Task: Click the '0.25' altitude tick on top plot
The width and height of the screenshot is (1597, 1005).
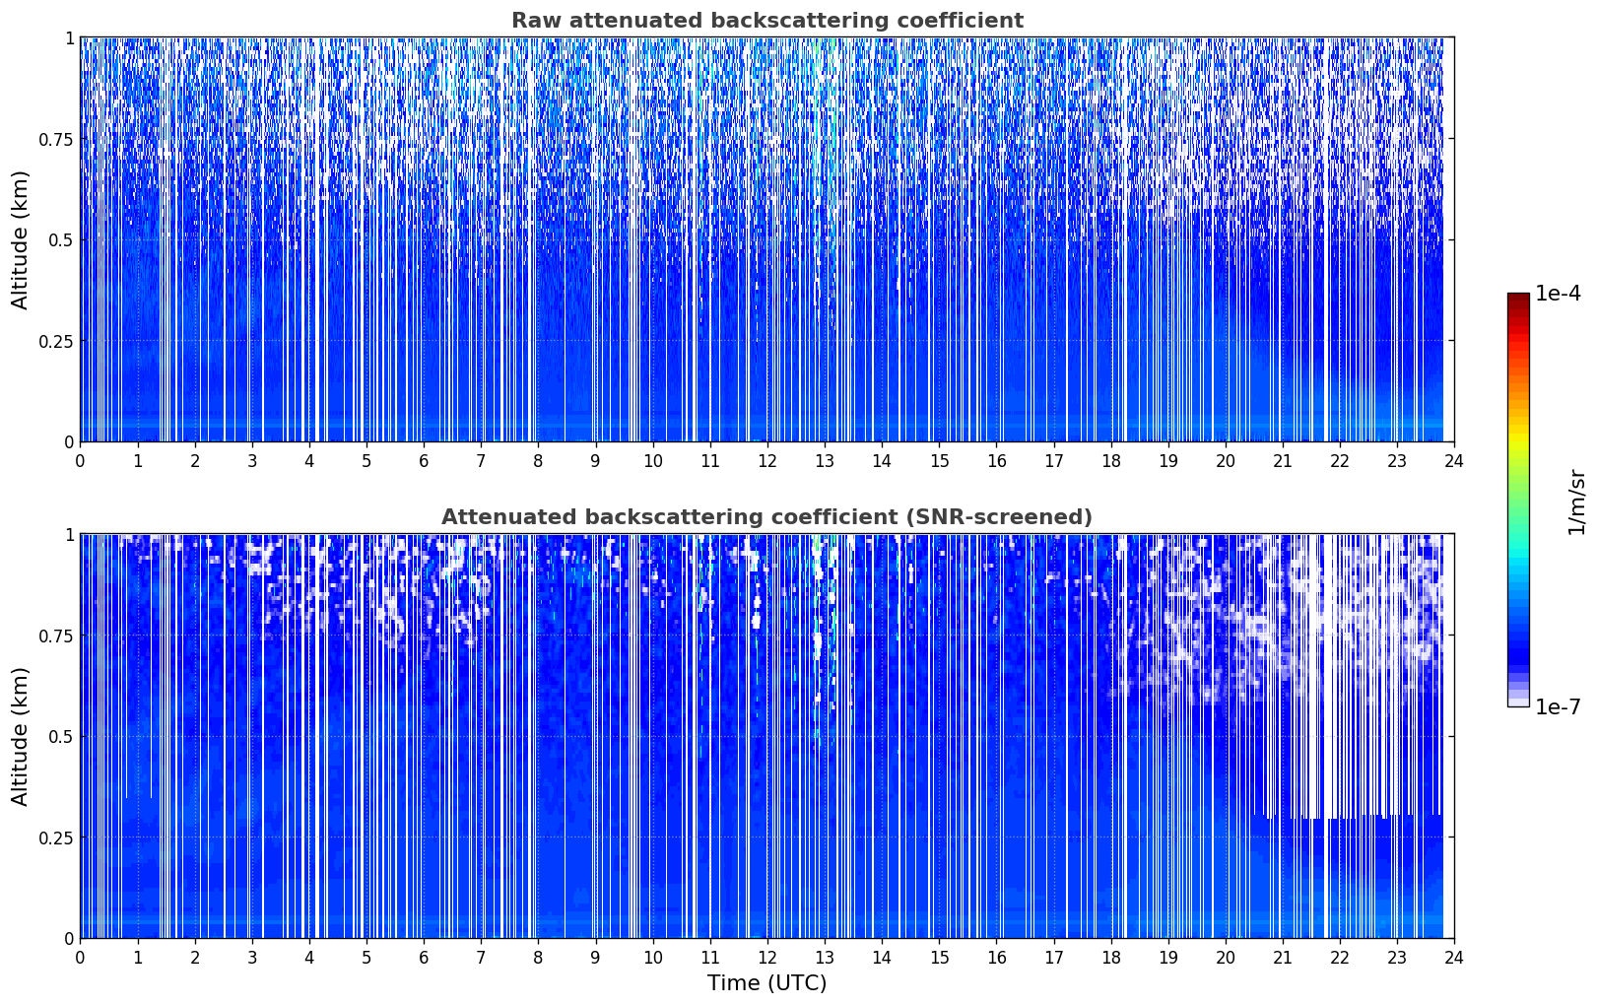Action: (56, 341)
